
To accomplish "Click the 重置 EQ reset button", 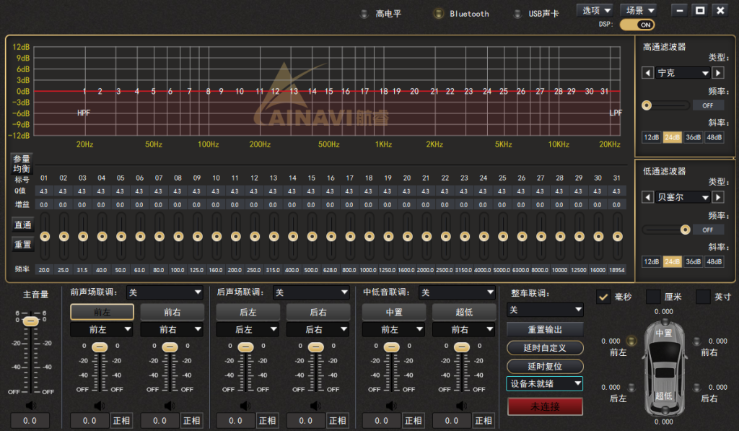I will pos(22,245).
